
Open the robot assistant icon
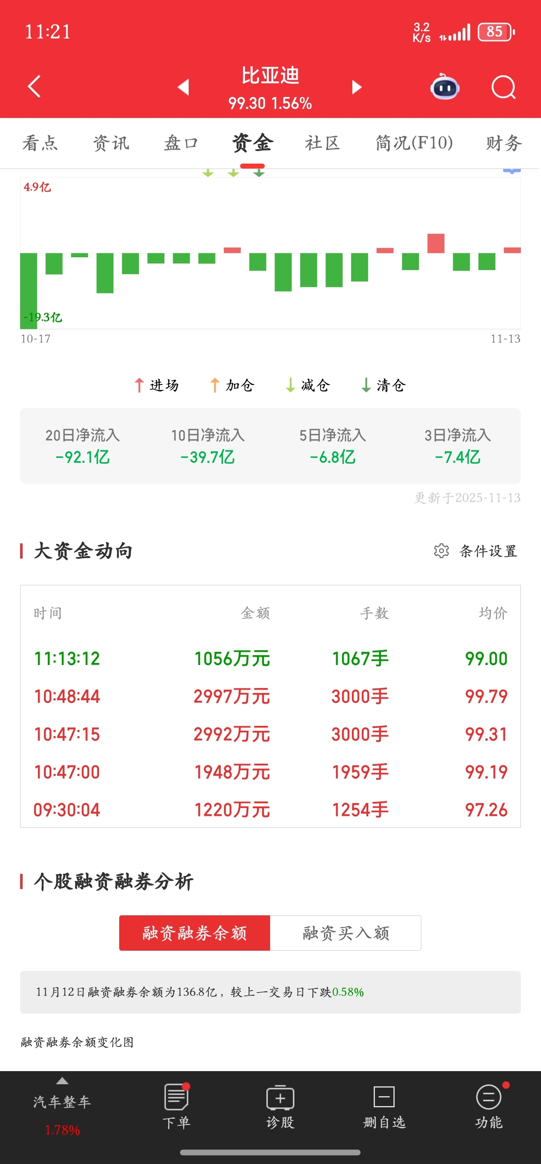pos(445,87)
